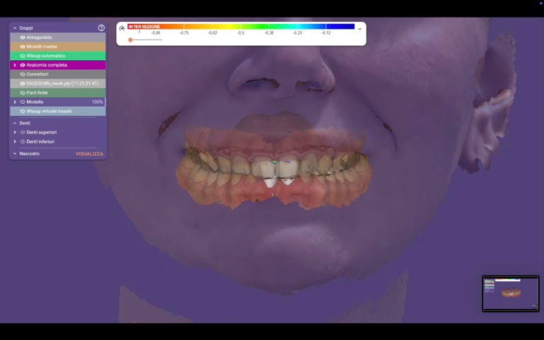The height and width of the screenshot is (340, 544).
Task: Click the gauge icon beside Intersezione scale
Action: pos(122,28)
